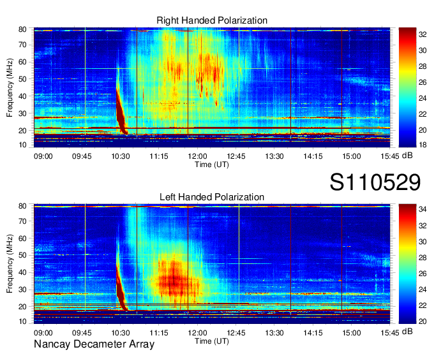
Task: Click the 09:00 time tick of the Left Handed plot
Action: [x=43, y=333]
